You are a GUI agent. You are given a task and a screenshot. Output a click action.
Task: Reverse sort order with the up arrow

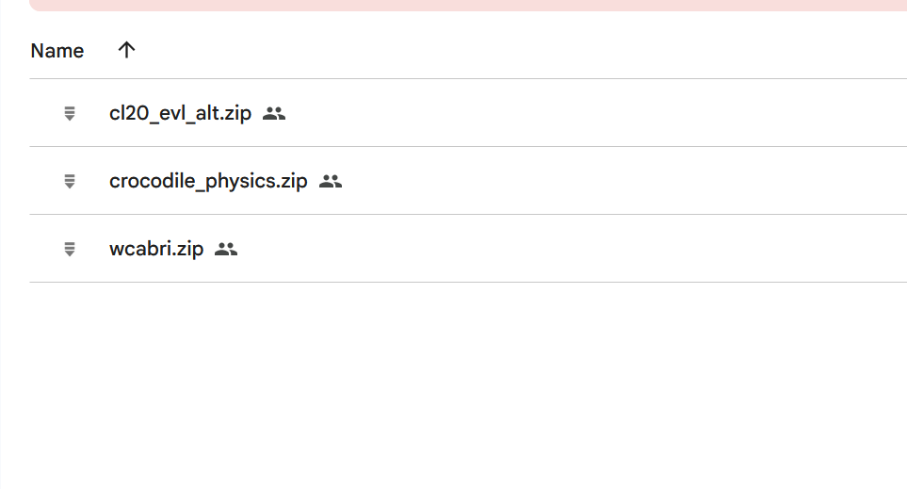tap(127, 51)
